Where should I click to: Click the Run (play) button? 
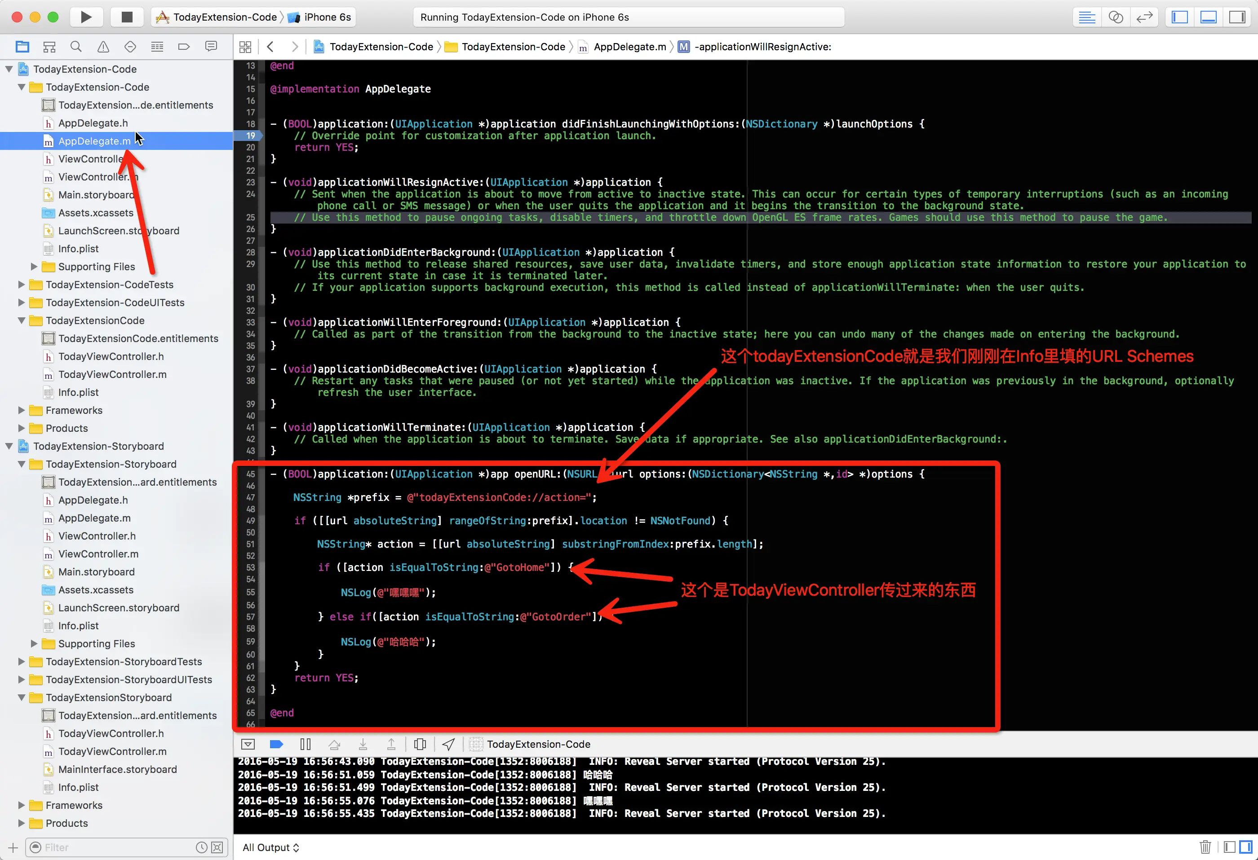coord(86,17)
